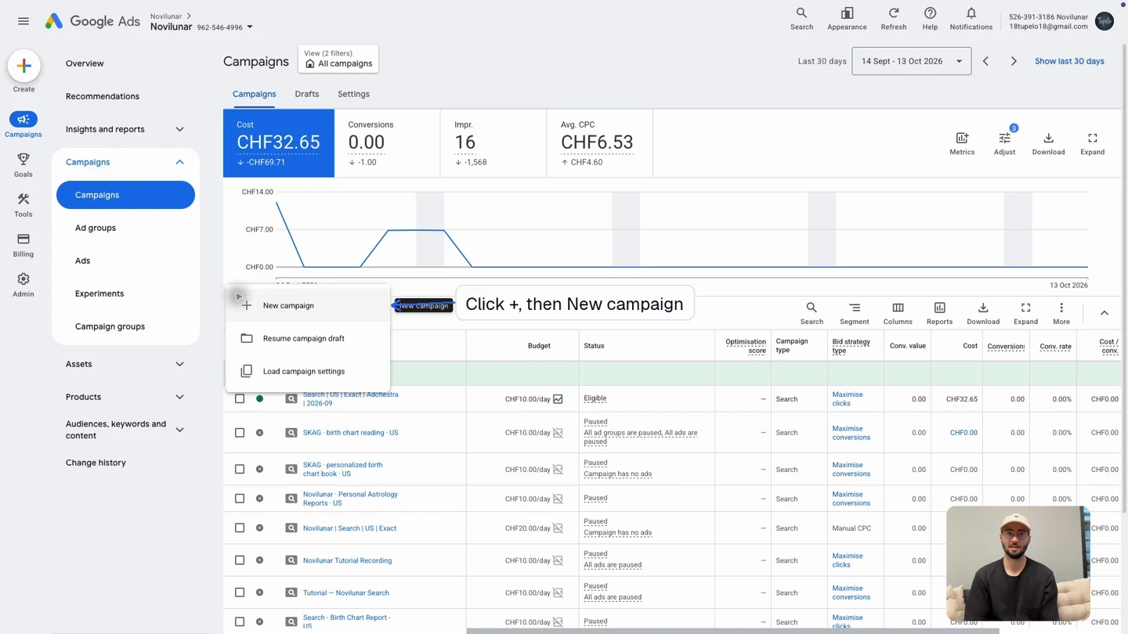Open the table More options menu
This screenshot has height=634, width=1128.
1061,313
